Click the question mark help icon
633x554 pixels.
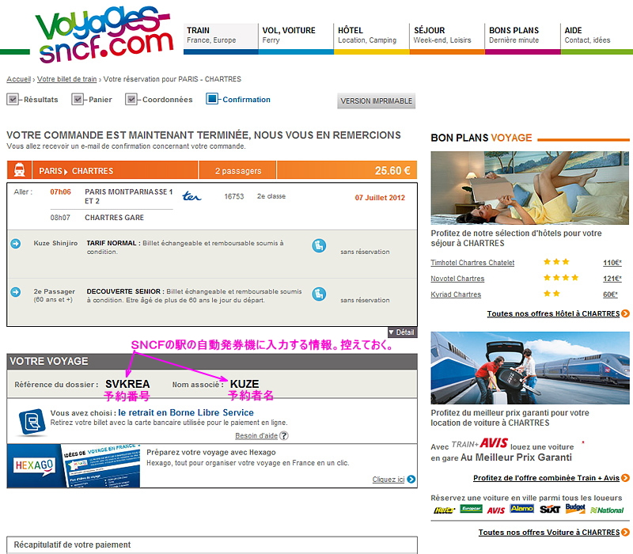(284, 436)
